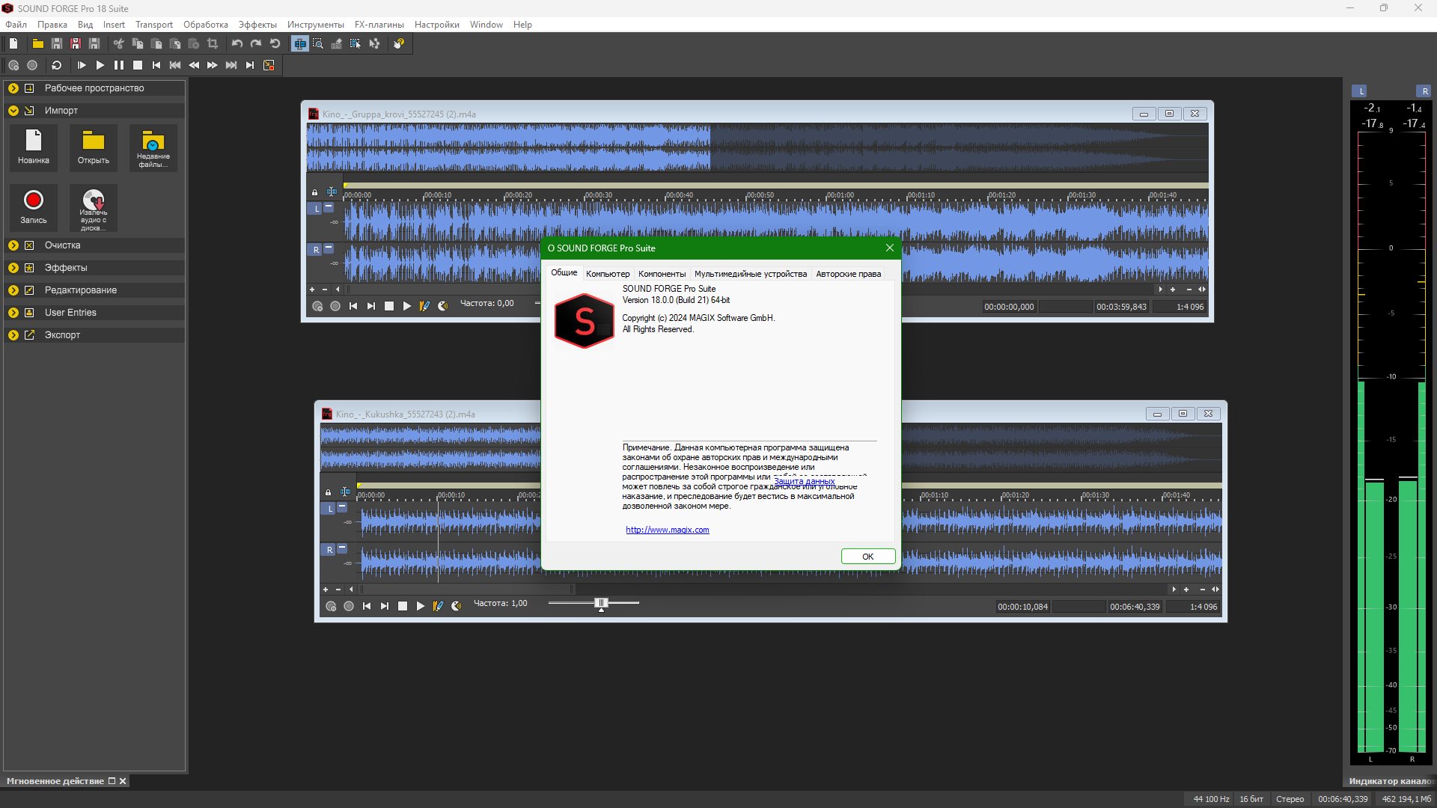Viewport: 1437px width, 808px height.
Task: Collapse the Импорт section
Action: (x=13, y=111)
